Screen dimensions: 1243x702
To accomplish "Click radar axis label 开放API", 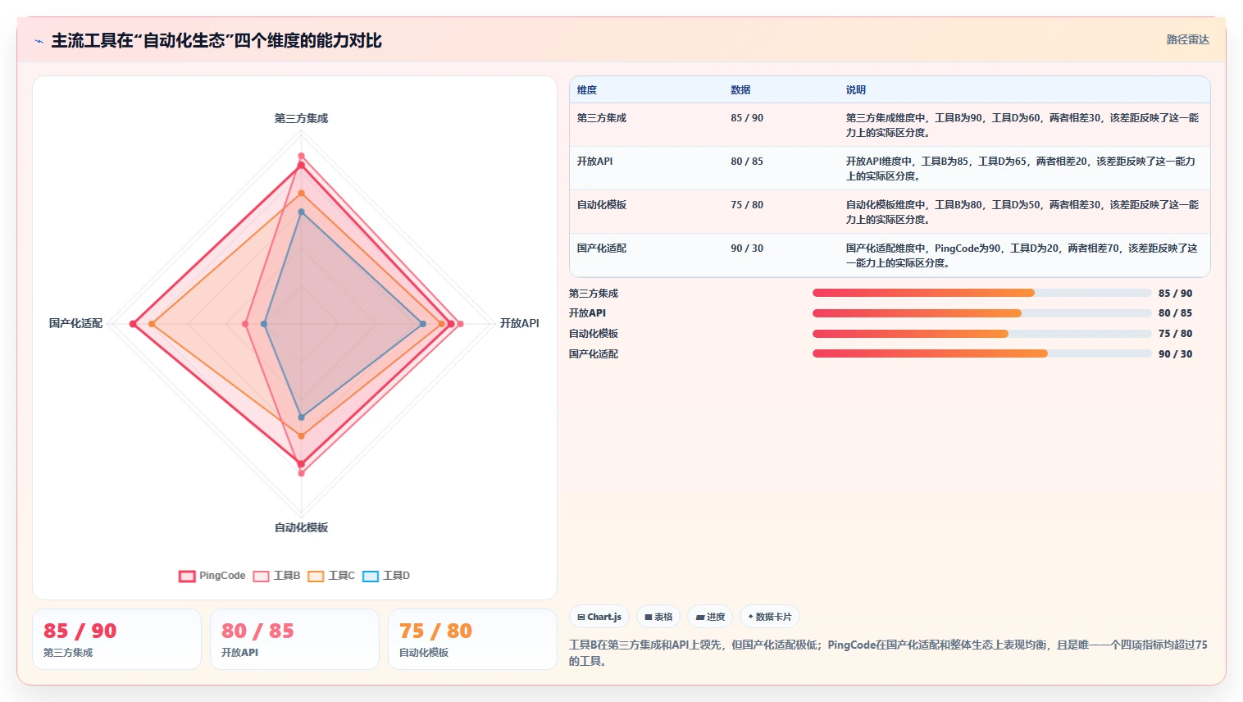I will (520, 324).
